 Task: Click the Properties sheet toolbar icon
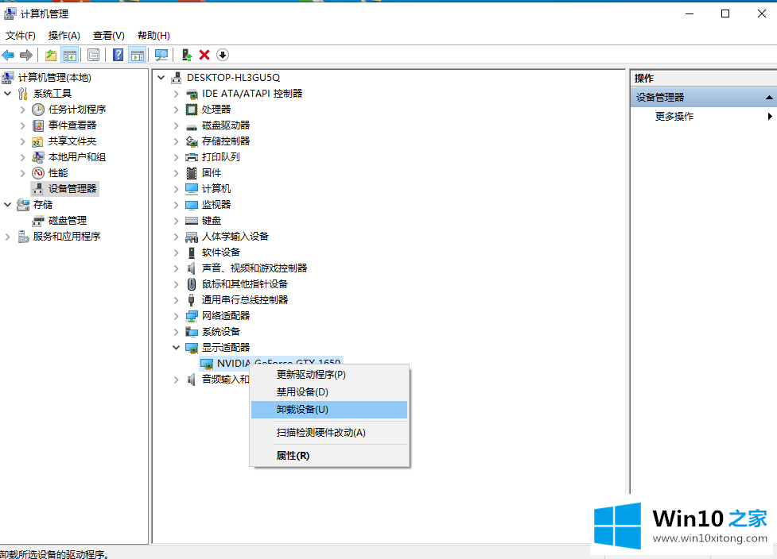[93, 55]
